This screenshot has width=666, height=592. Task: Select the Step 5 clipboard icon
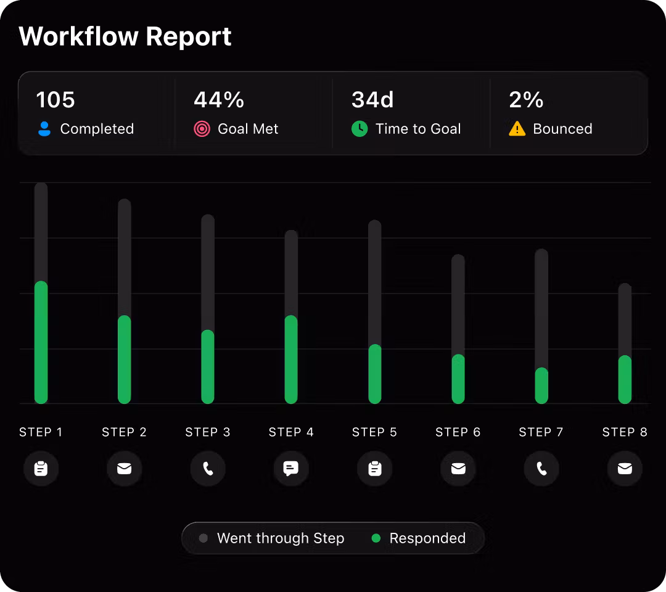click(374, 469)
